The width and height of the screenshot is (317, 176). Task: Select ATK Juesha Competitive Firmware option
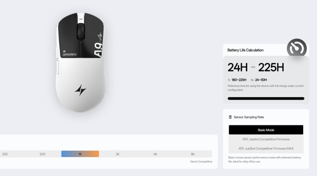pos(266,139)
